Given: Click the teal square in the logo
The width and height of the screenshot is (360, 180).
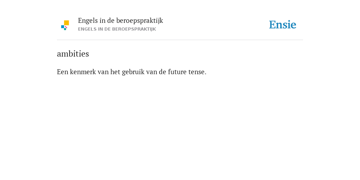Looking at the screenshot, I should 65,29.
